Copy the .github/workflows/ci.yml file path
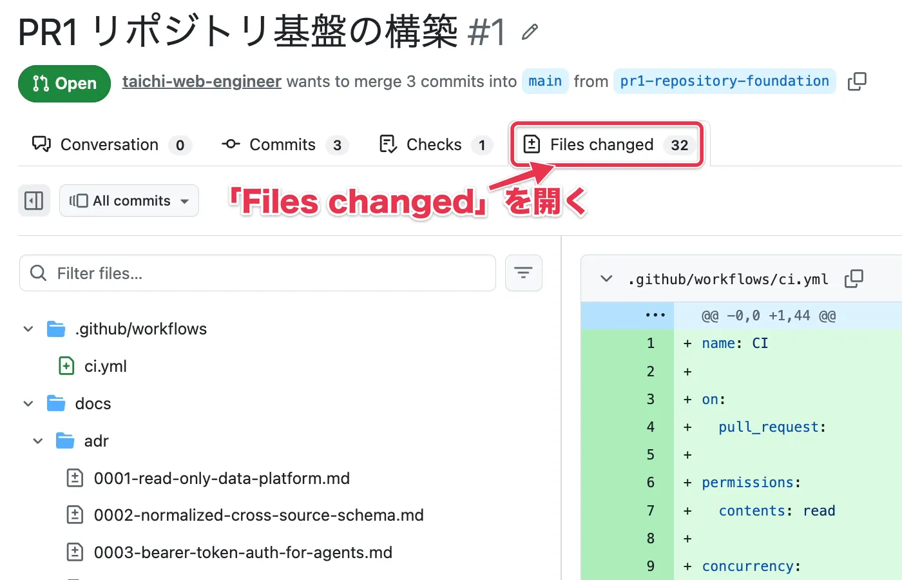The width and height of the screenshot is (902, 580). click(854, 278)
